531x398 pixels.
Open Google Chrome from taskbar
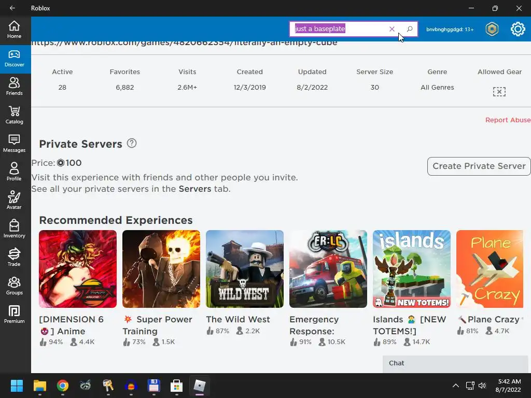pyautogui.click(x=63, y=386)
